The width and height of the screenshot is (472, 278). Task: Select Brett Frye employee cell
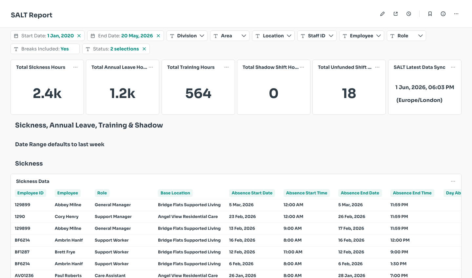[65, 252]
